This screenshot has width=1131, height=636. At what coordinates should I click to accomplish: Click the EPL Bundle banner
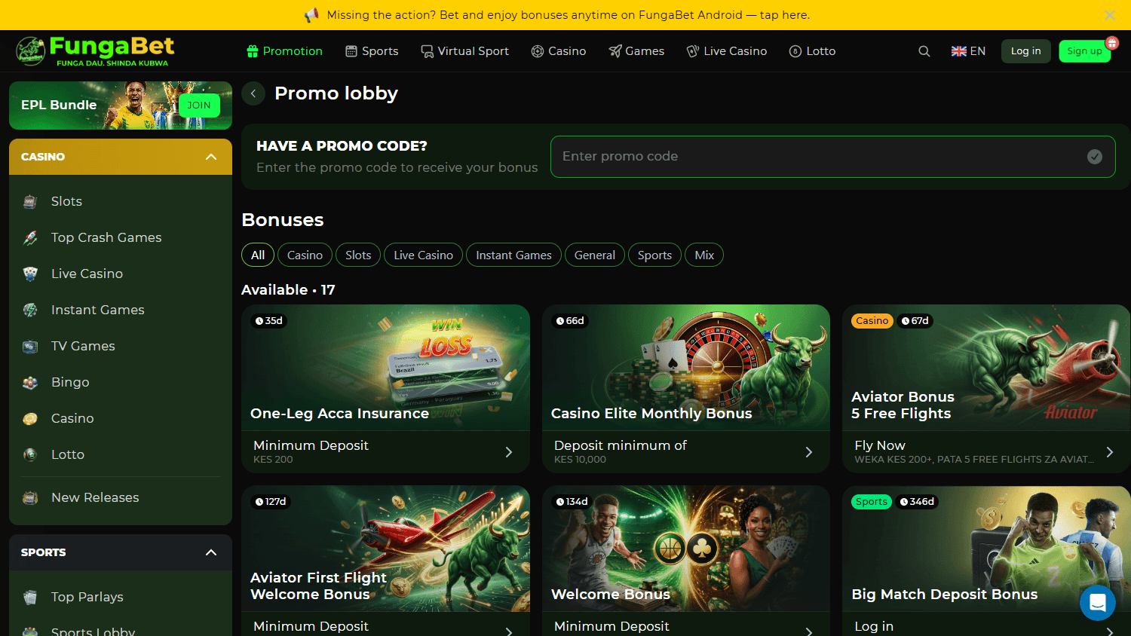click(121, 105)
